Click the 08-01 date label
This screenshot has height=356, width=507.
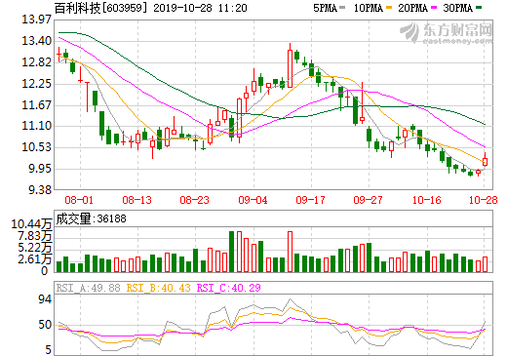click(79, 200)
